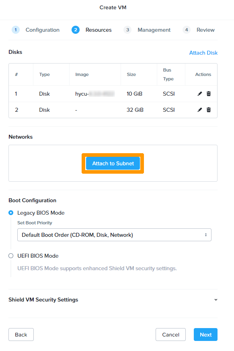Open the edit pencil for disk 2

199,109
